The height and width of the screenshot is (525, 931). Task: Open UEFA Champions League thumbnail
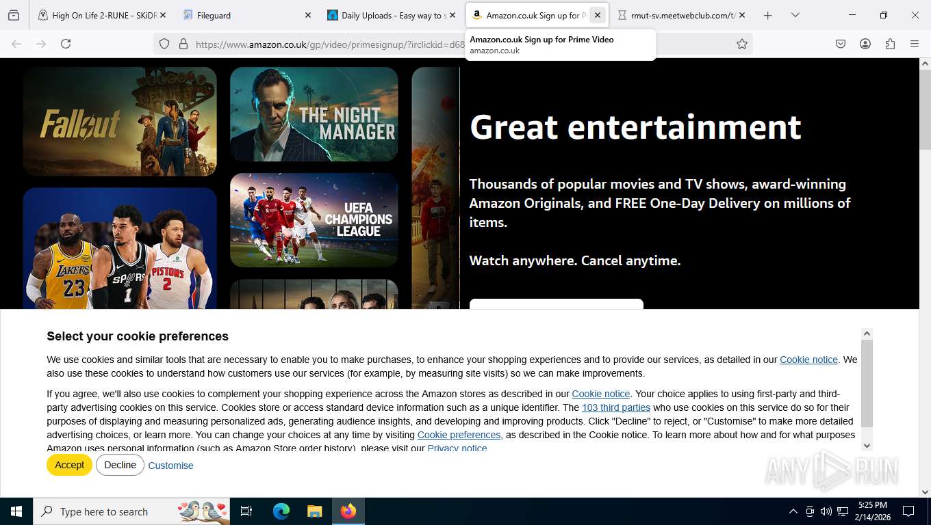314,220
